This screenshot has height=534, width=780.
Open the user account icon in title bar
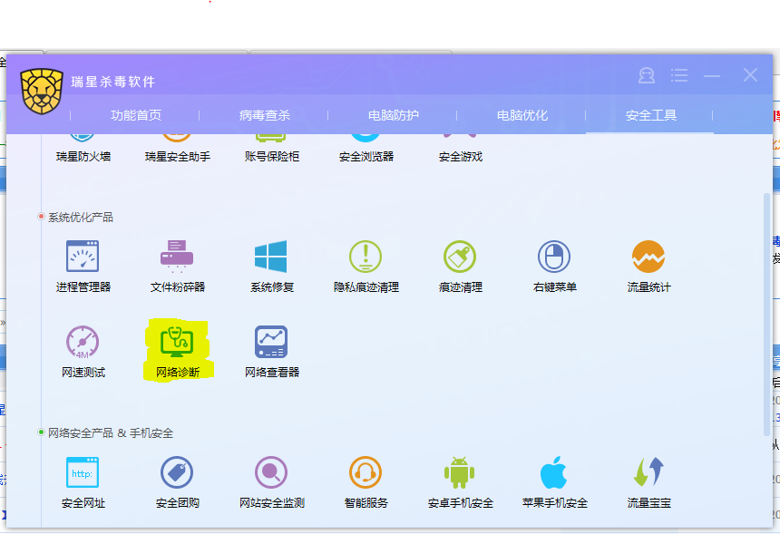click(646, 75)
